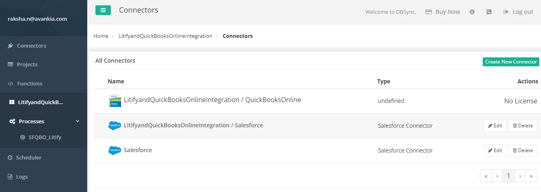Click the Buy Now link
Image resolution: width=541 pixels, height=192 pixels.
pos(443,12)
